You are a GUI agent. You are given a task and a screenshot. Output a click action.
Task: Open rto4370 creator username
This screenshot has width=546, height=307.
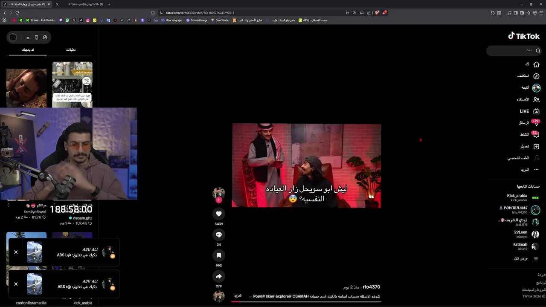(371, 287)
